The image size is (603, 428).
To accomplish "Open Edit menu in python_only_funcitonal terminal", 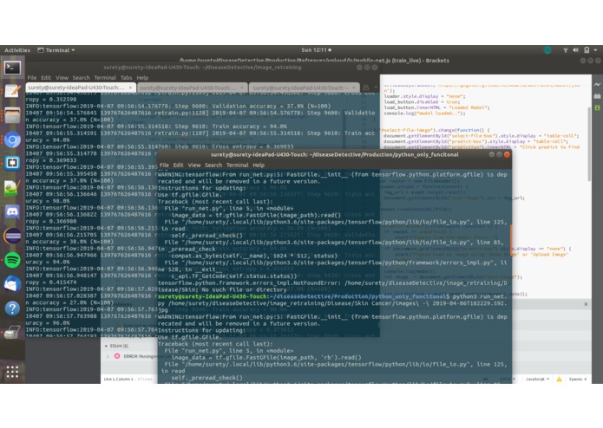I will pyautogui.click(x=178, y=165).
